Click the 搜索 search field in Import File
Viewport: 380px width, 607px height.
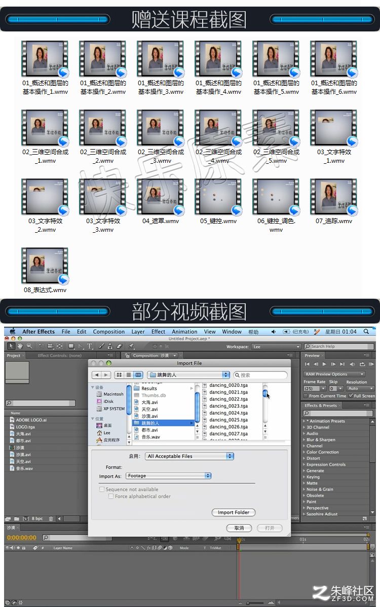coord(260,375)
